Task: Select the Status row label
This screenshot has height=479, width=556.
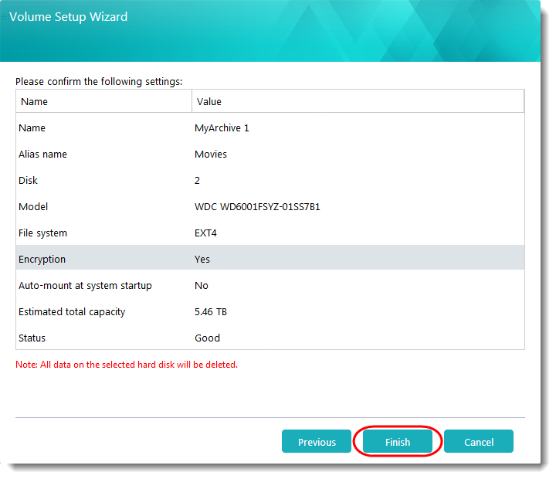Action: click(32, 338)
